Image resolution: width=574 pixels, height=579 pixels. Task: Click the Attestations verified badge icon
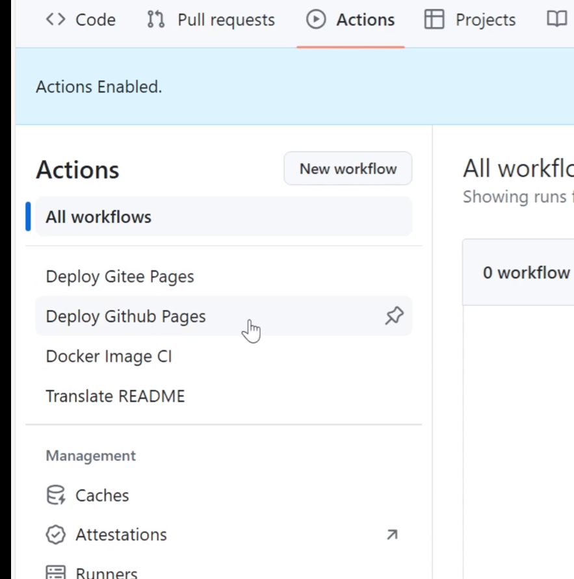pyautogui.click(x=55, y=534)
